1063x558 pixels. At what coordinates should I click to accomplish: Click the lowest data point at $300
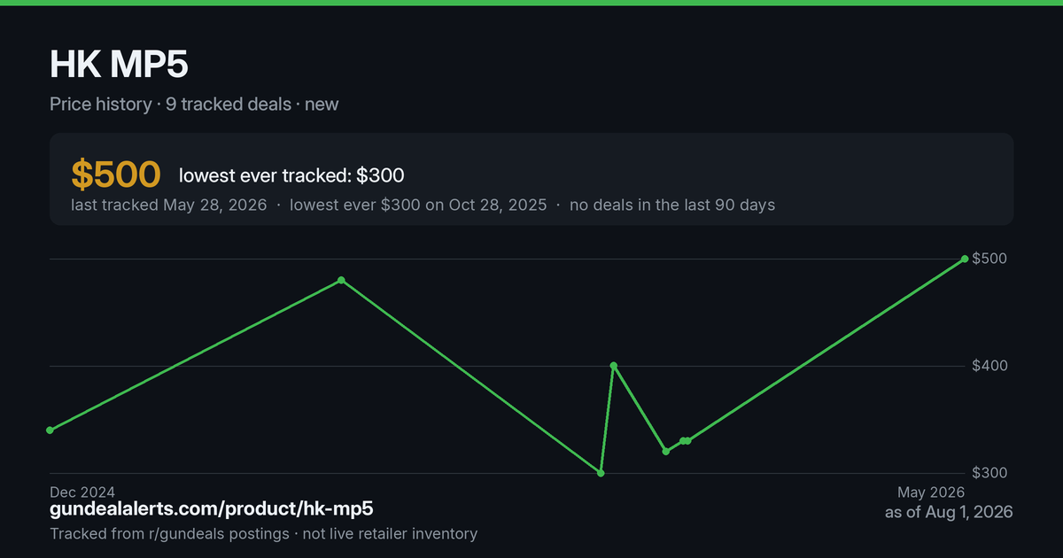[x=601, y=473]
